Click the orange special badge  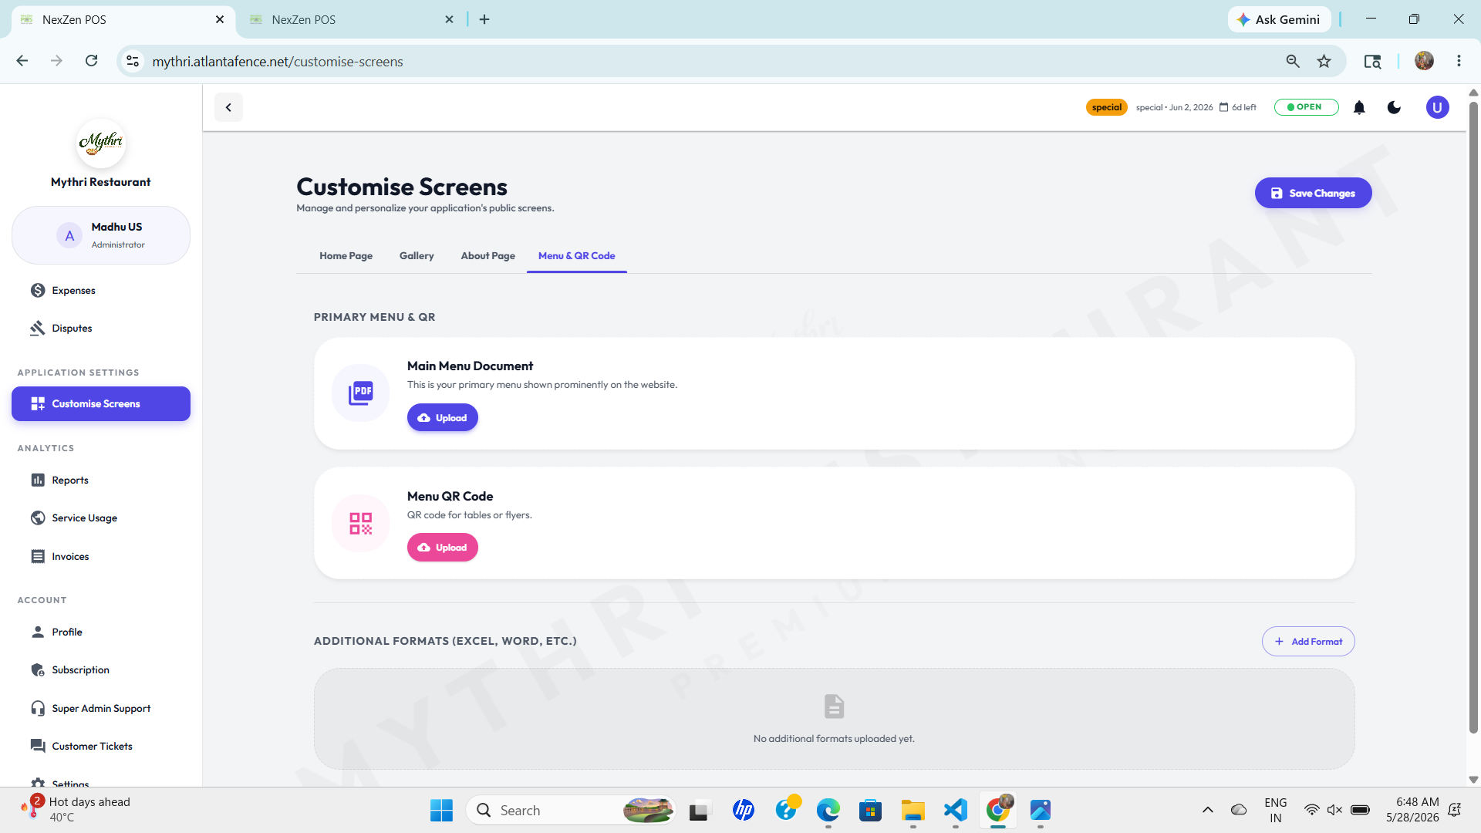pos(1106,107)
